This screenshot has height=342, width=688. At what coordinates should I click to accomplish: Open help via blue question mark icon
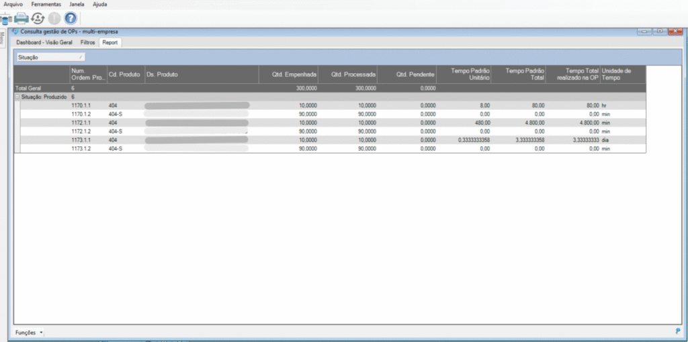point(70,18)
